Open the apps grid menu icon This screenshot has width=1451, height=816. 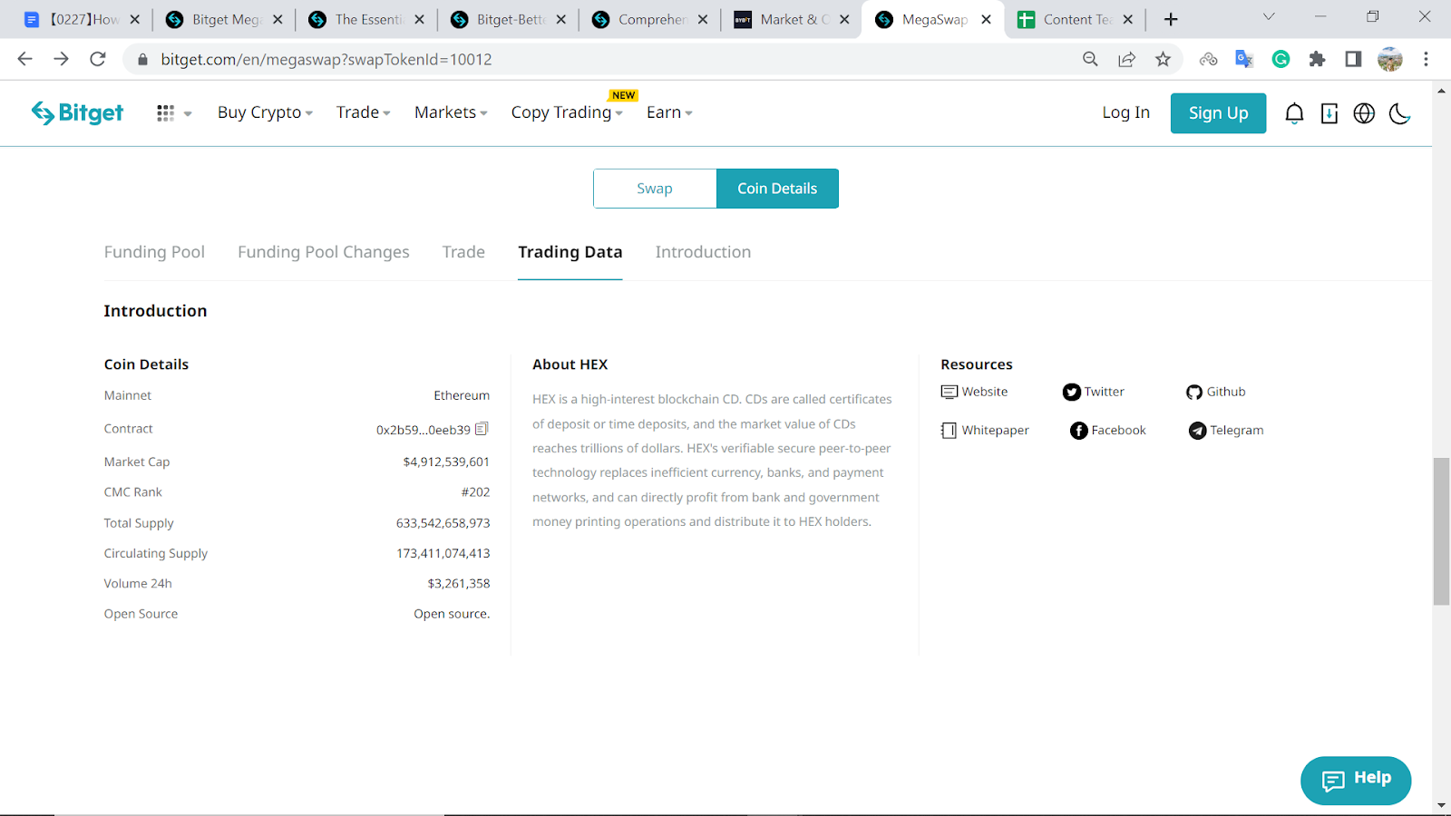165,113
